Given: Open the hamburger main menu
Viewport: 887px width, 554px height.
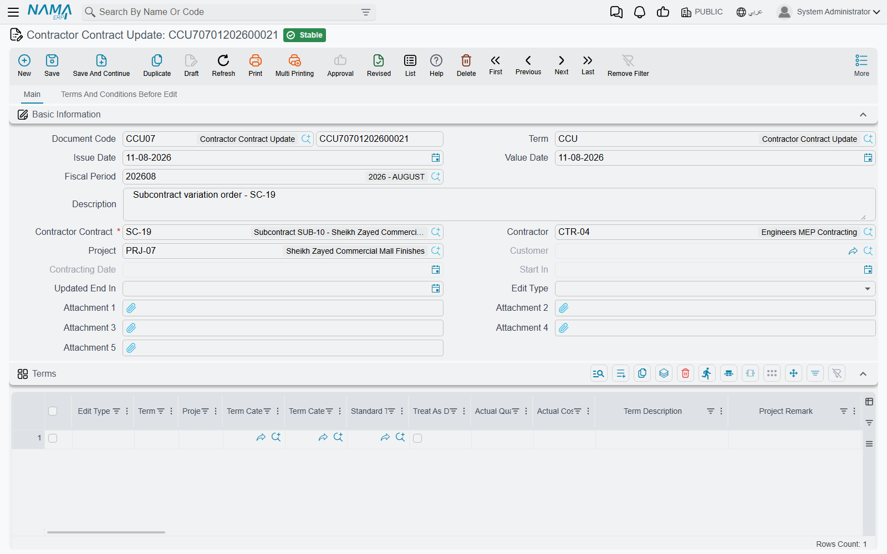Looking at the screenshot, I should [x=13, y=12].
